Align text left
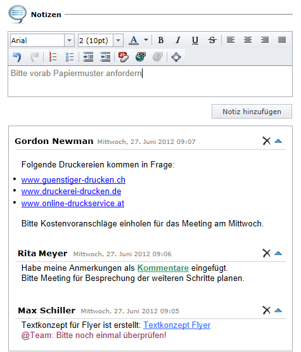This screenshot has width=301, height=352. point(231,40)
